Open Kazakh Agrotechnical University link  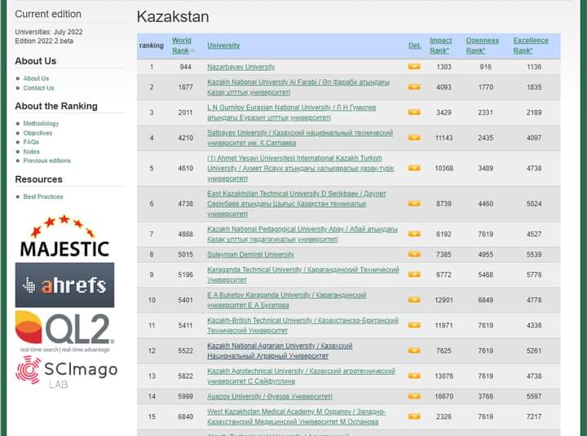point(302,376)
